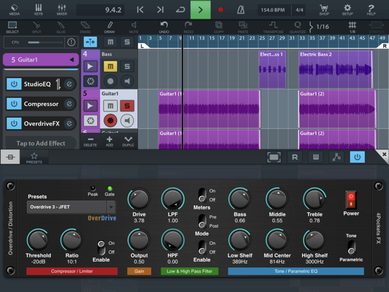Image resolution: width=389 pixels, height=292 pixels.
Task: Toggle the R read automation button
Action: [x=295, y=157]
